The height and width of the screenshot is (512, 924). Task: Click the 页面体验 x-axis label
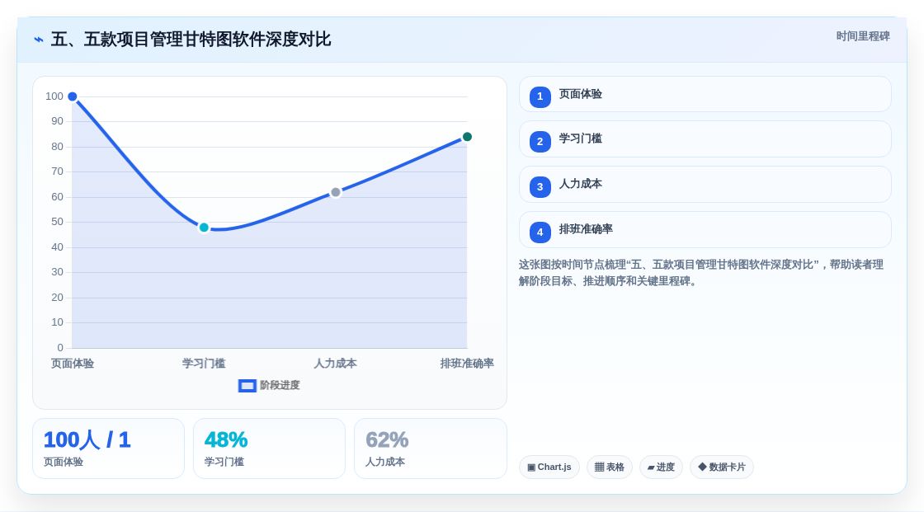pos(73,364)
